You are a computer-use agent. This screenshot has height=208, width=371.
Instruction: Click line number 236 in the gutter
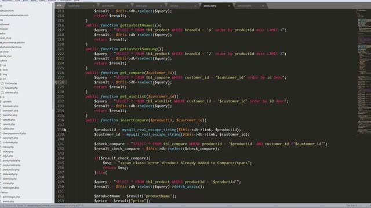click(60, 120)
